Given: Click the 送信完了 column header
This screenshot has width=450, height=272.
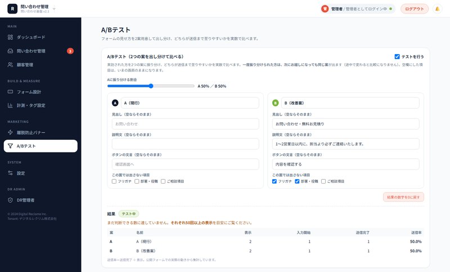Looking at the screenshot, I should coord(363,233).
